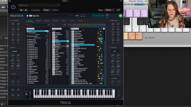Click the Paste button
Viewport: 191px width, 107px height.
(x=55, y=10)
